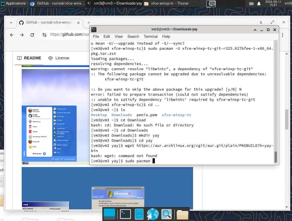Screen dimensions: 292x221
Task: Click the terminal title bar text vm3@vm3:~/Downloads/yay
Action: 174,29
